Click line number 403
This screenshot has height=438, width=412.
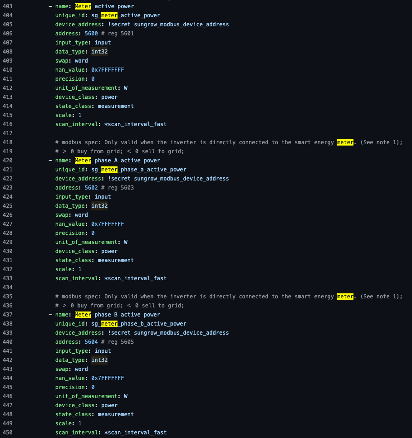tap(8, 6)
